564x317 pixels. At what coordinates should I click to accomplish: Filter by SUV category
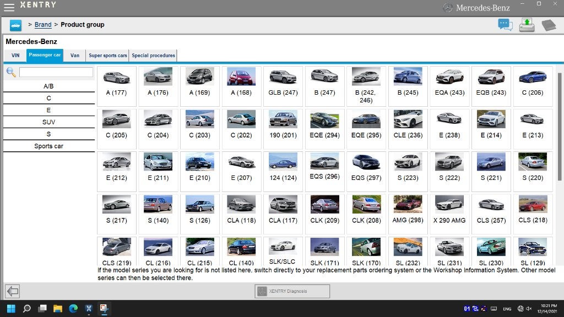pos(48,122)
